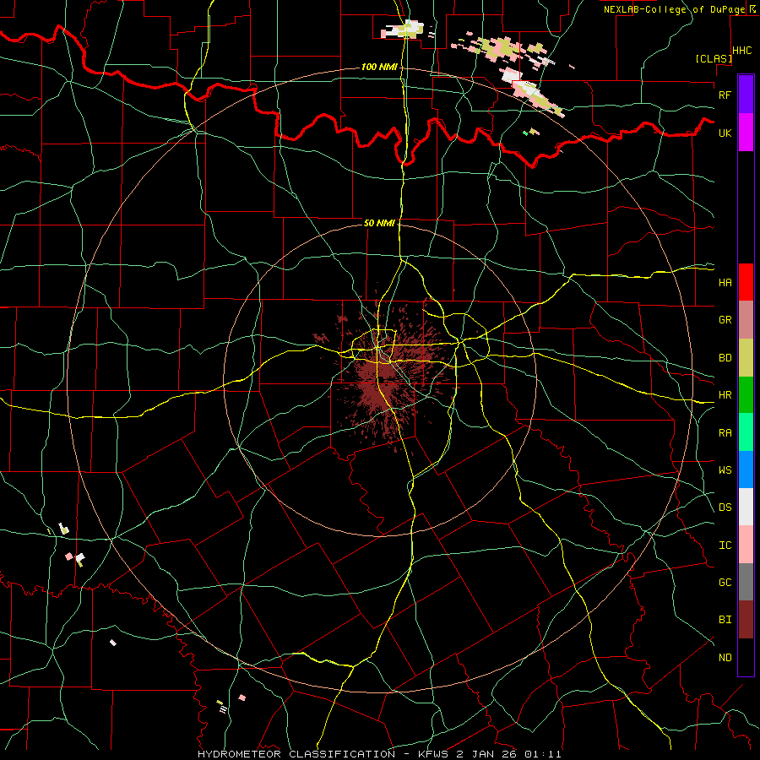
Task: Click the IC legend label
Action: [725, 546]
